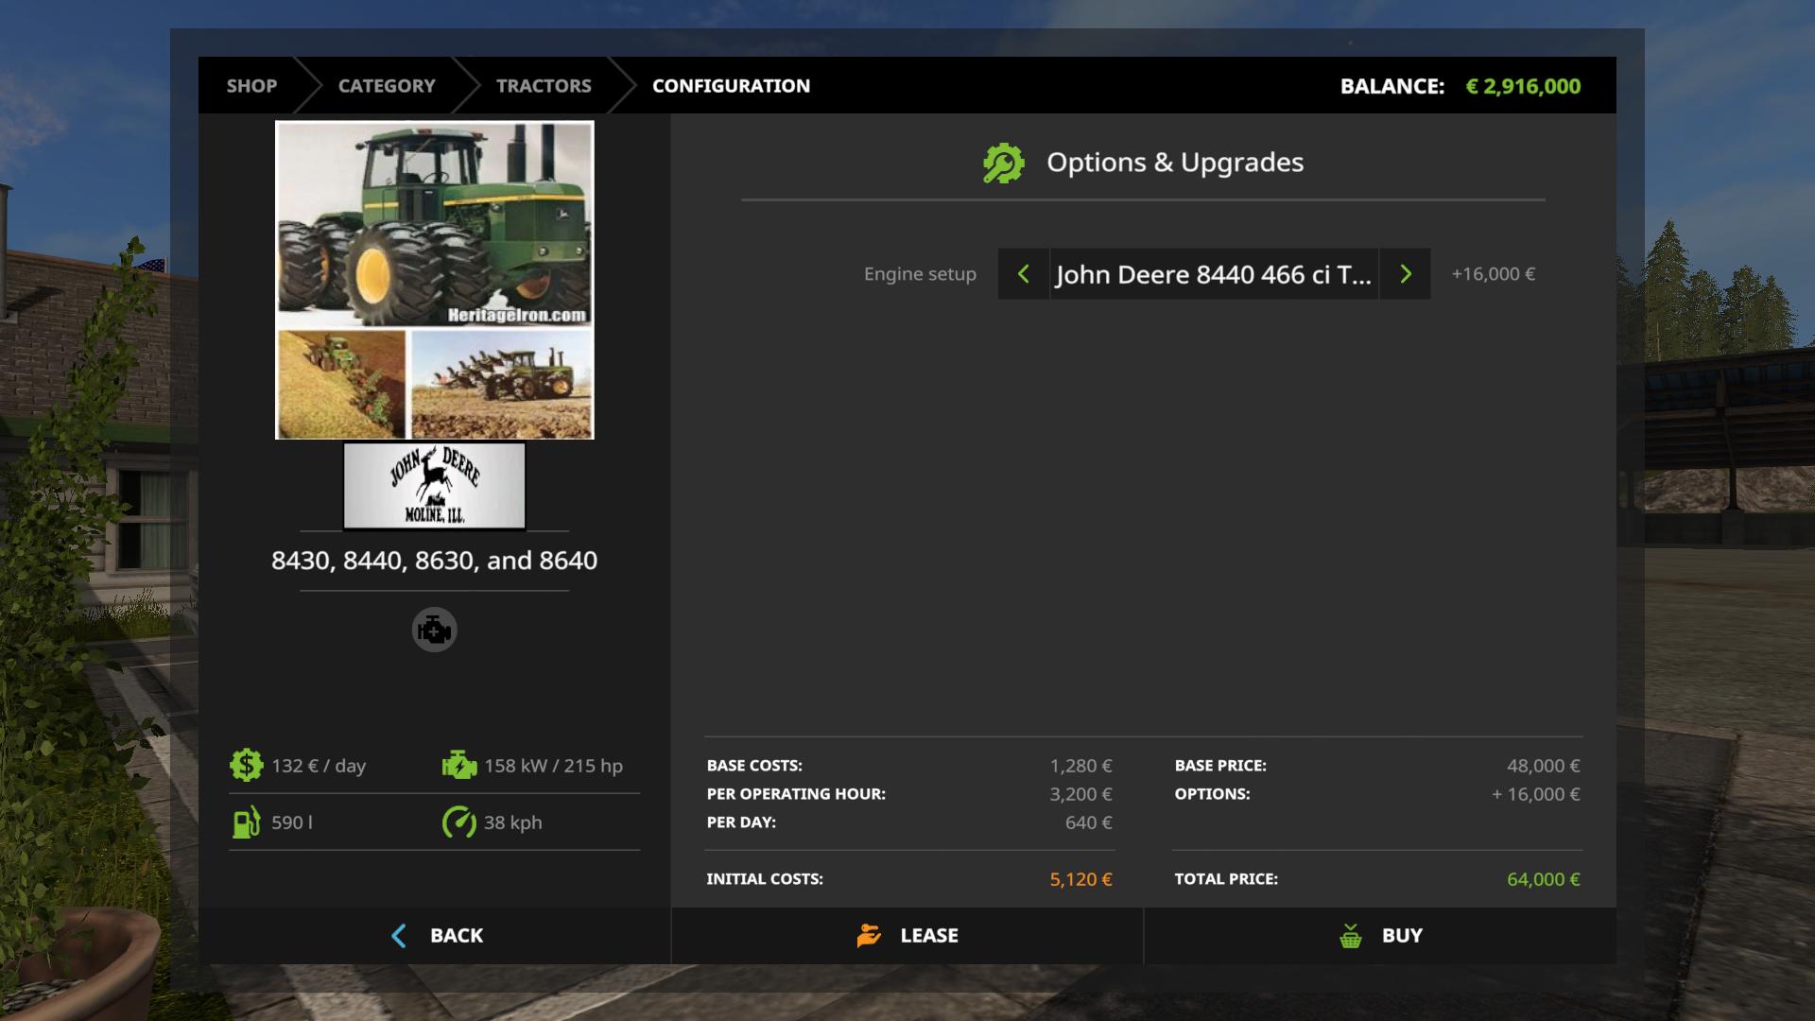Screen dimensions: 1815x1021
Task: Click the blue back arrow icon
Action: click(399, 936)
